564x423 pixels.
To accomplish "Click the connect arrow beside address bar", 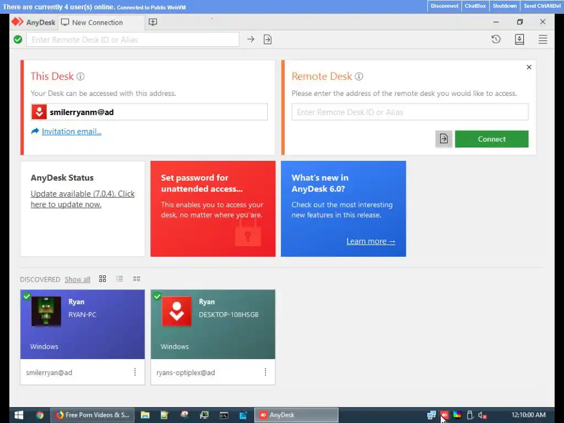I will tap(251, 39).
